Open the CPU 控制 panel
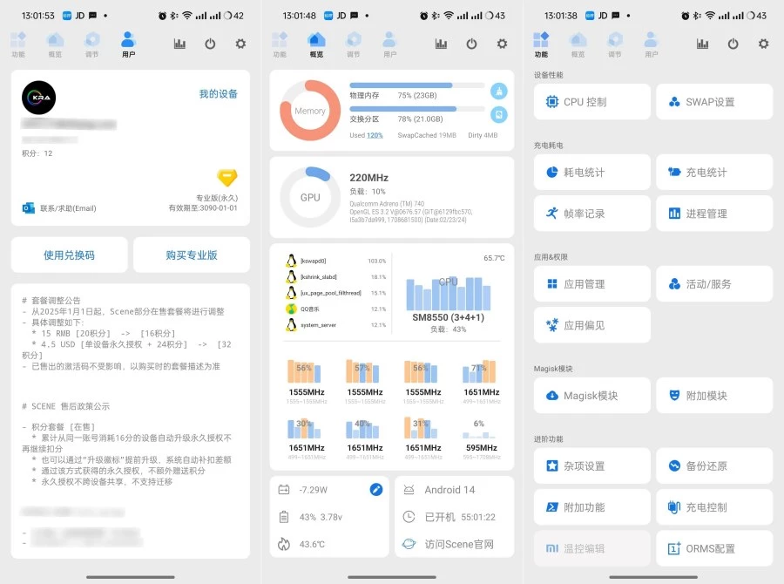The width and height of the screenshot is (784, 584). pos(591,102)
